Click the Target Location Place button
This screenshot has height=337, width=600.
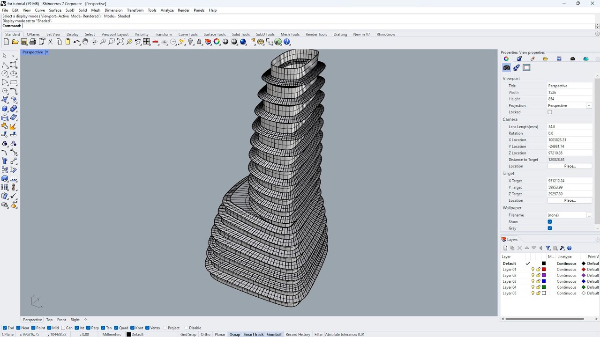pyautogui.click(x=570, y=200)
